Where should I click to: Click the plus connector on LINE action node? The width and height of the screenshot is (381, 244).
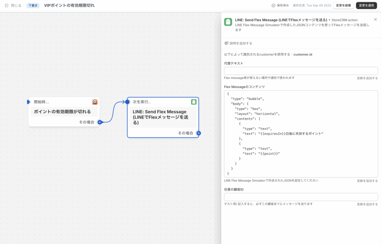(199, 133)
